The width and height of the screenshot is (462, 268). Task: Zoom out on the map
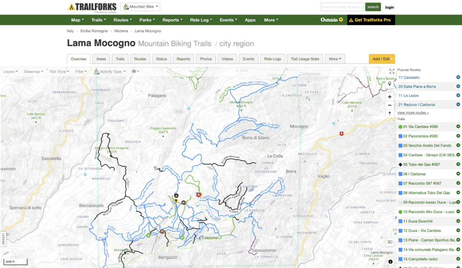click(389, 105)
